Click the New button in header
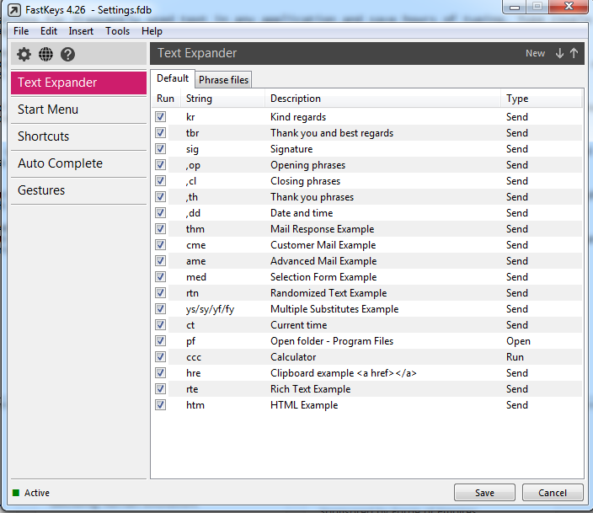The height and width of the screenshot is (513, 593). (535, 53)
